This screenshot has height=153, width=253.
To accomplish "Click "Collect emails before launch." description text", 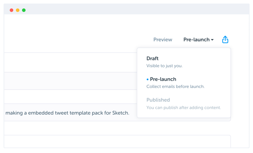I will (x=175, y=87).
